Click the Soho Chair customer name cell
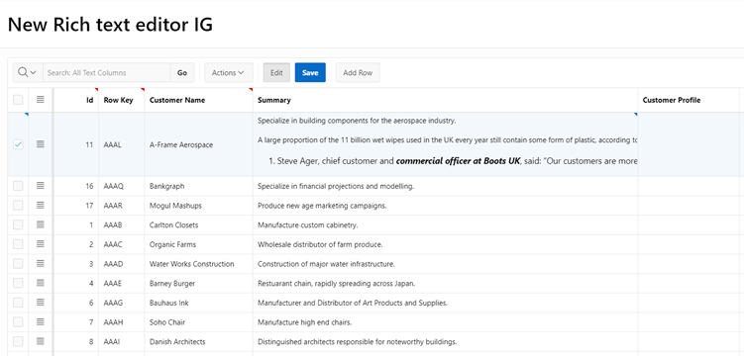Image resolution: width=744 pixels, height=356 pixels. [199, 322]
